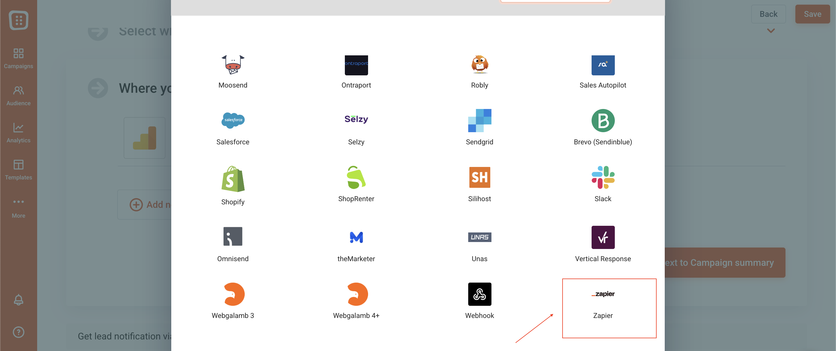
Task: Open the help question mark icon
Action: tap(19, 332)
